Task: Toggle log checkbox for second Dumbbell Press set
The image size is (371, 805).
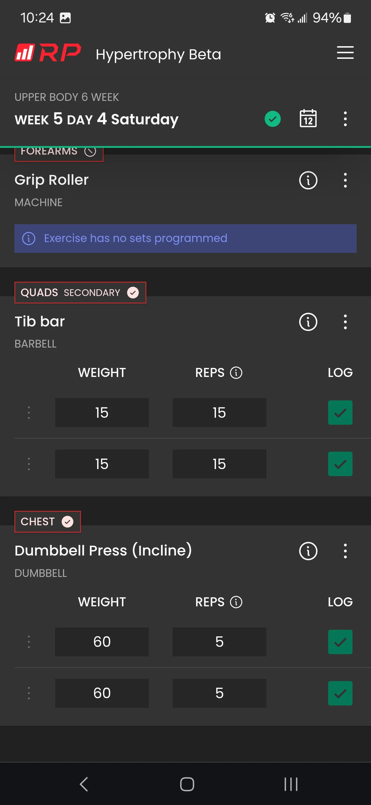Action: [340, 693]
